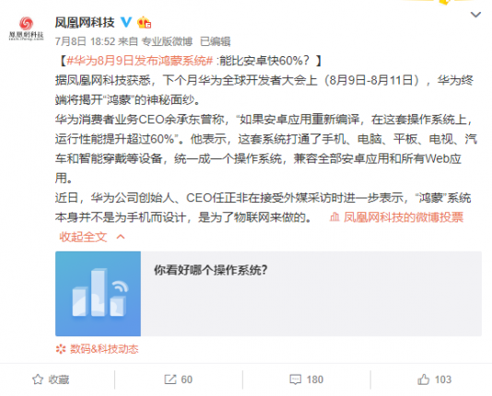Click the upward chevron next to 收起全文
This screenshot has width=492, height=396.
121,237
